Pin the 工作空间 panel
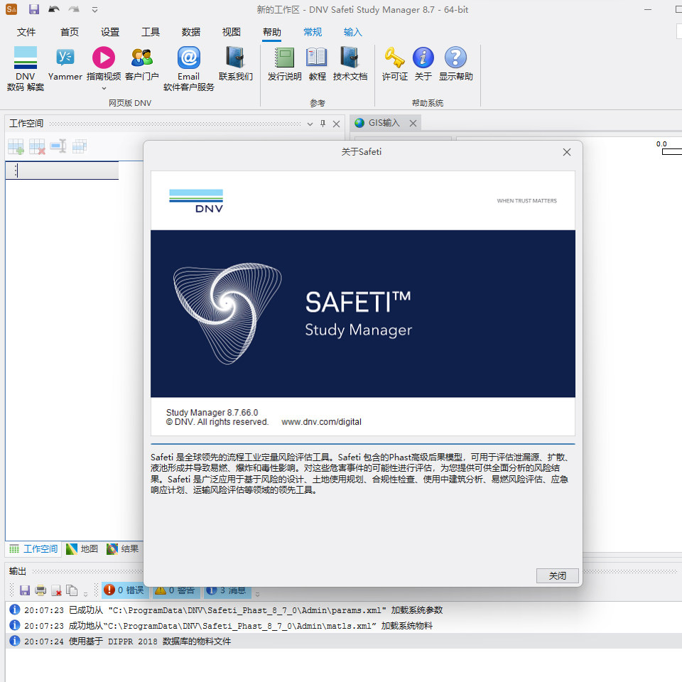This screenshot has height=682, width=682. coord(323,124)
